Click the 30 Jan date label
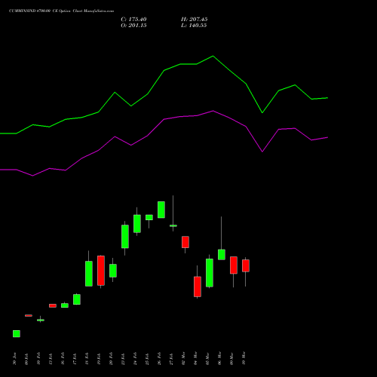Image resolution: width=377 pixels, height=377 pixels. [14, 358]
